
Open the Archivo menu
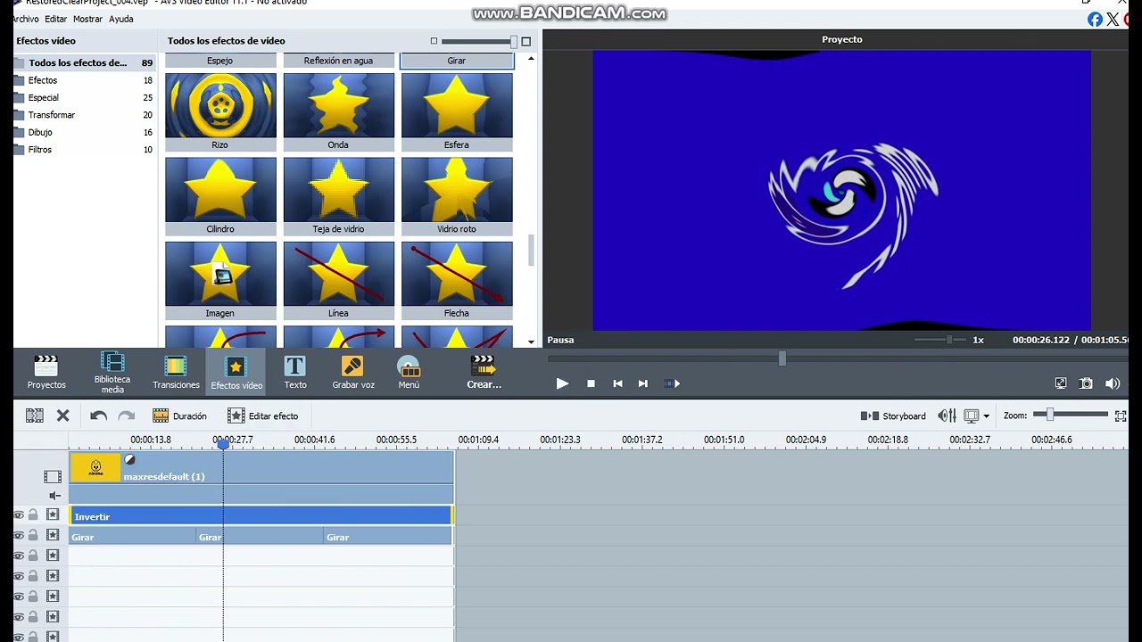click(x=25, y=19)
